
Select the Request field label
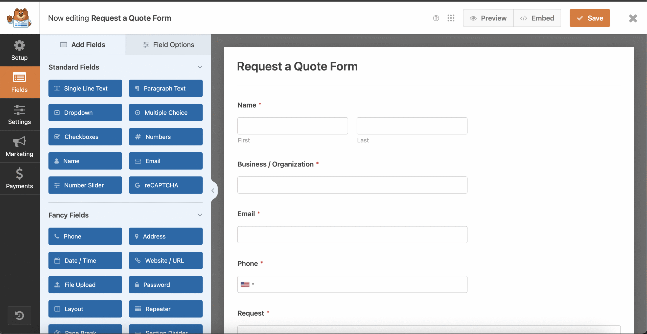(x=251, y=313)
